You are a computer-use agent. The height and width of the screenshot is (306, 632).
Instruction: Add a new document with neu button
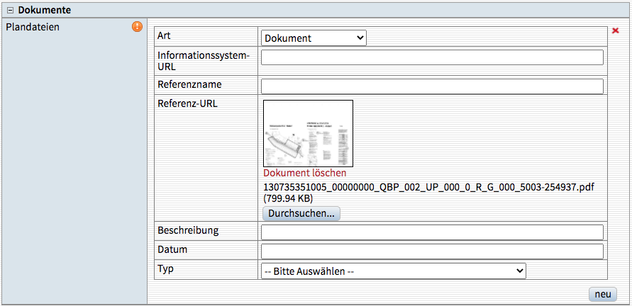pyautogui.click(x=602, y=294)
